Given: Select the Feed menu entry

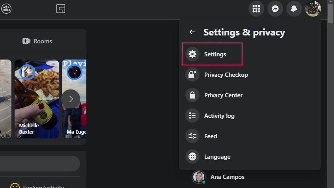Looking at the screenshot, I should (x=211, y=136).
